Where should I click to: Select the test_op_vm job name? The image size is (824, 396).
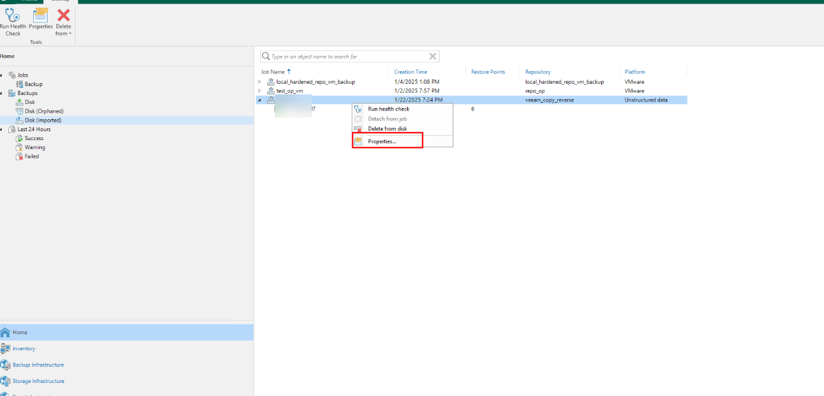click(x=290, y=91)
